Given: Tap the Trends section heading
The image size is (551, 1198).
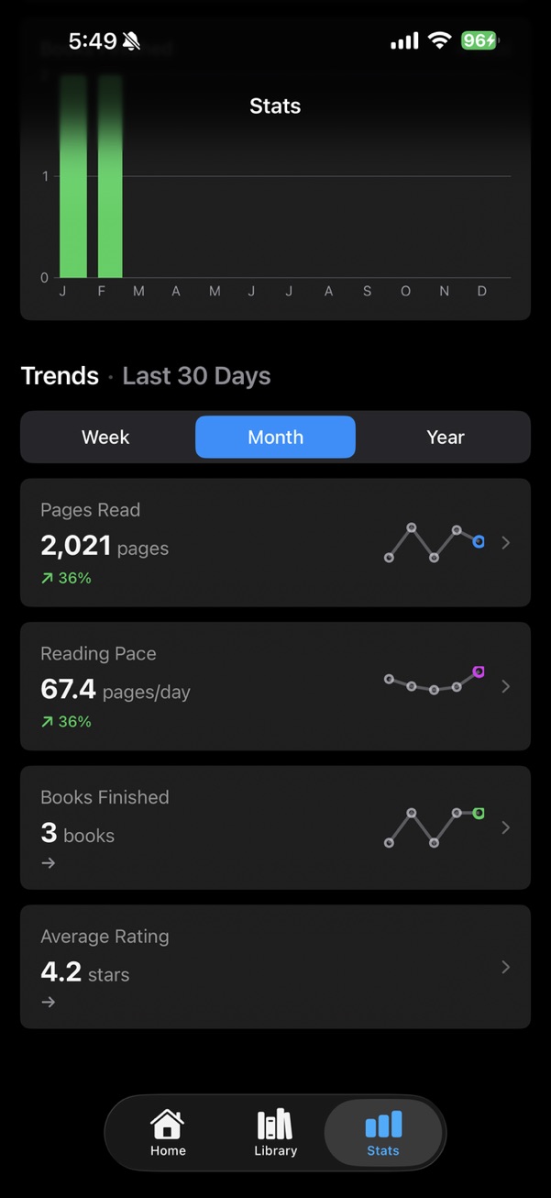Looking at the screenshot, I should coord(60,375).
